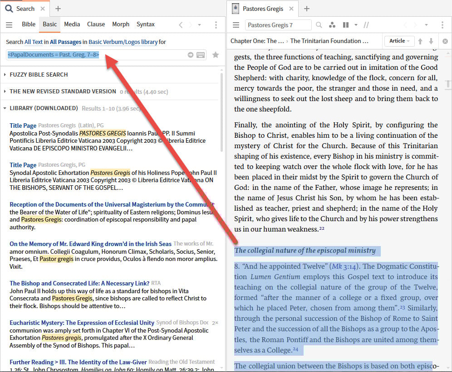The width and height of the screenshot is (452, 372).
Task: Open the Syntax search tab
Action: click(145, 24)
